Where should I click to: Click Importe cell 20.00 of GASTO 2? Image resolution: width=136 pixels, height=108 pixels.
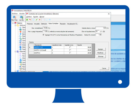84,53
